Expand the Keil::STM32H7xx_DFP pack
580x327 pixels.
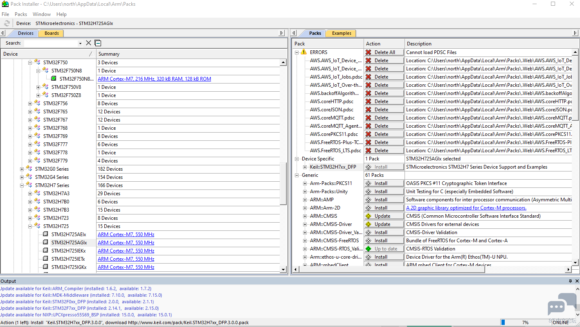point(305,167)
